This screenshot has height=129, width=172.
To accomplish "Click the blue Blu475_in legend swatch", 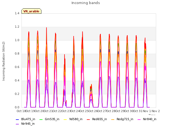I will point(17,119).
